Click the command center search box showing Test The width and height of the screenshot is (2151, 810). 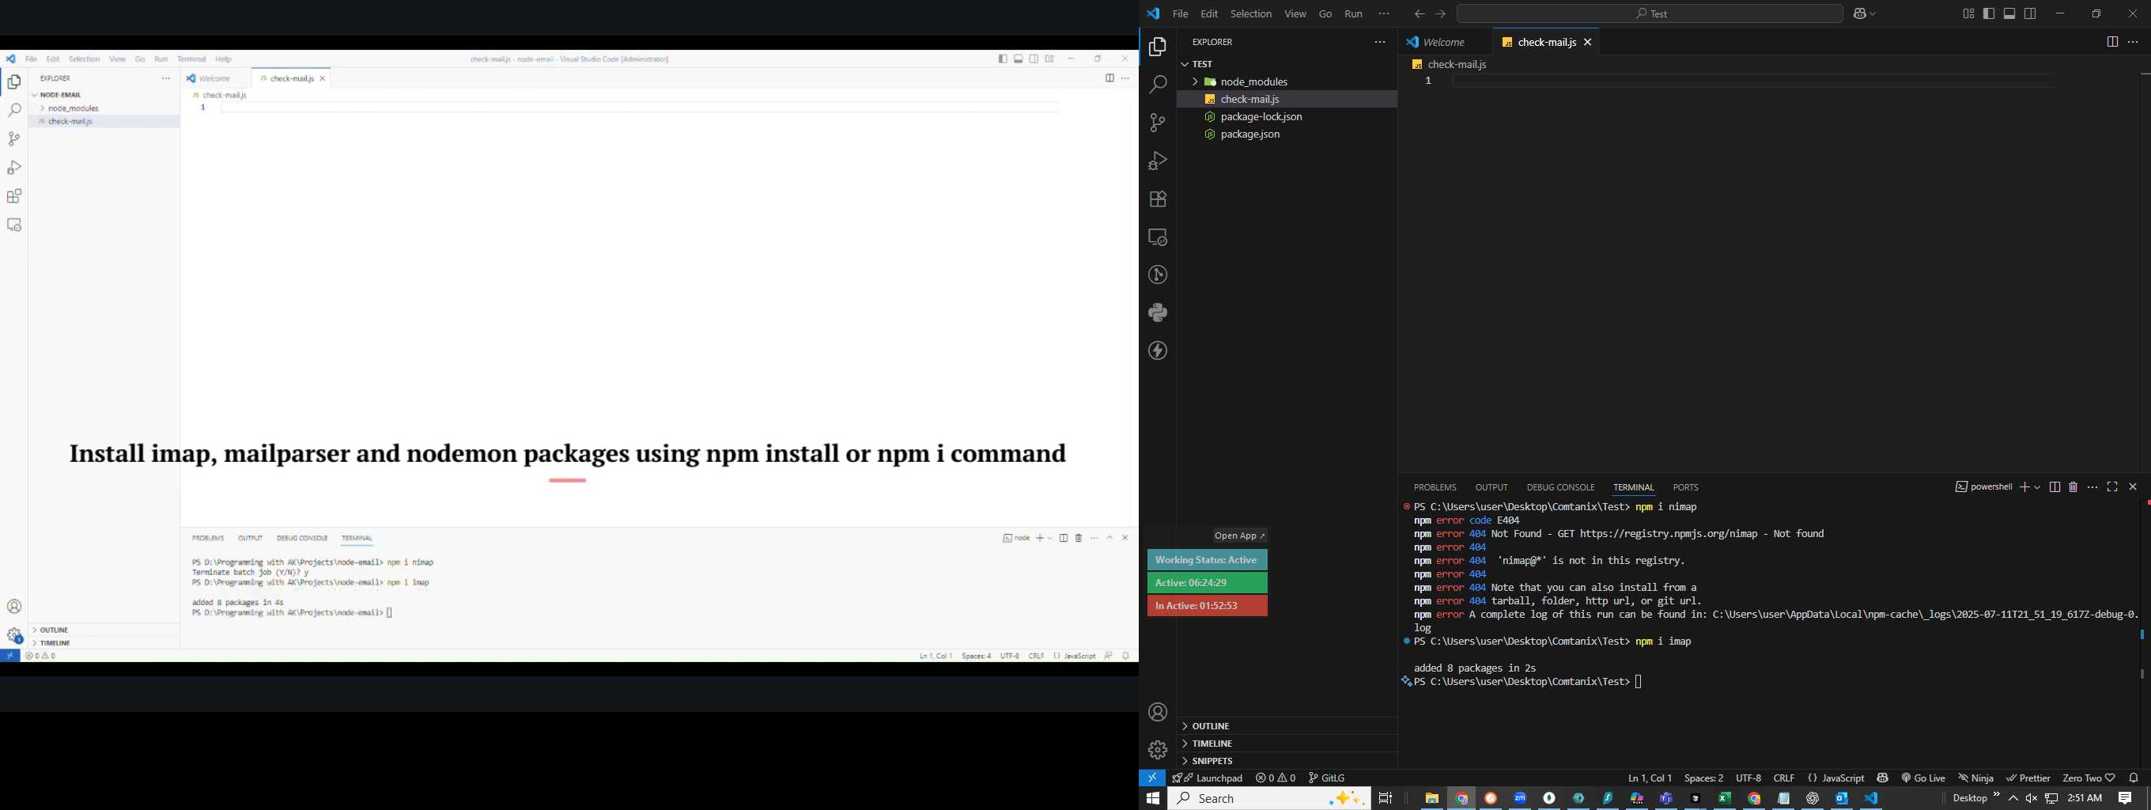pyautogui.click(x=1649, y=14)
